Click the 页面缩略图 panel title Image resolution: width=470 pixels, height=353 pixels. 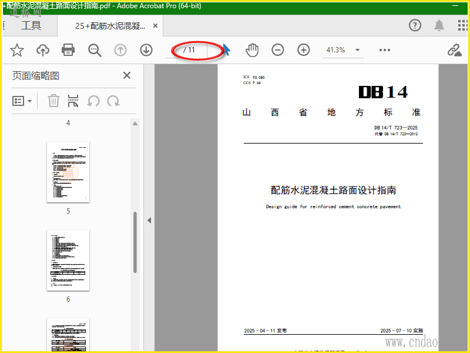point(36,76)
